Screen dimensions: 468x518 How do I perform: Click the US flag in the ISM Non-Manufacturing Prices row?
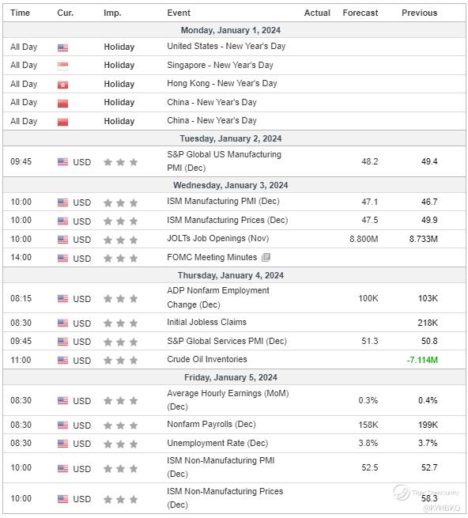pos(62,499)
